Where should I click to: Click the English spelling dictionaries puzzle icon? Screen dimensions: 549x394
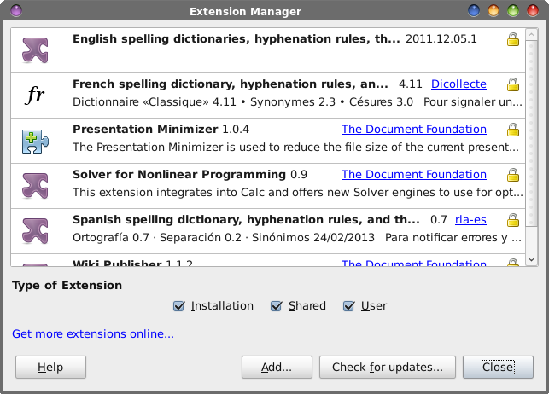(x=35, y=49)
